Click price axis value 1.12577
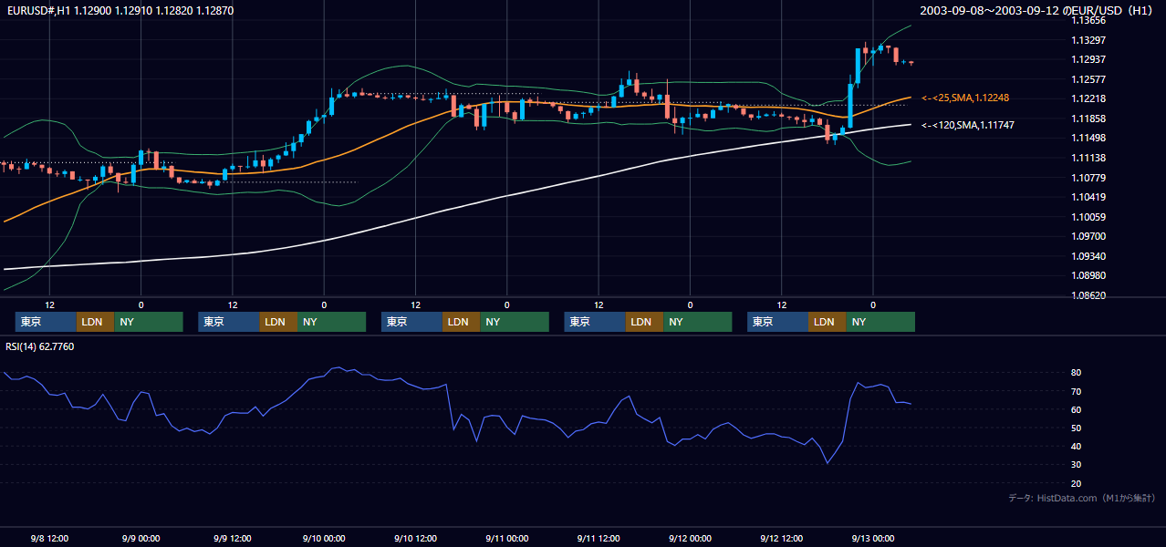The height and width of the screenshot is (547, 1166). coord(1090,79)
